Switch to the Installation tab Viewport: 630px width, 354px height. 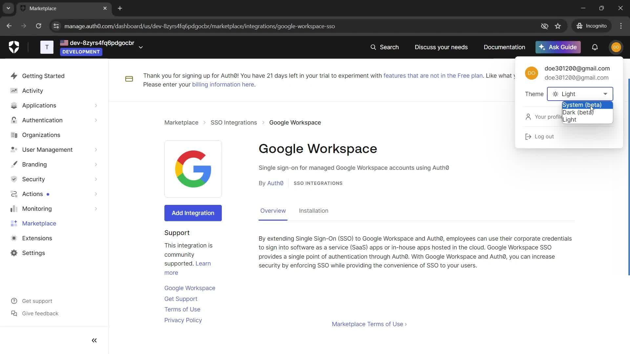(x=313, y=211)
